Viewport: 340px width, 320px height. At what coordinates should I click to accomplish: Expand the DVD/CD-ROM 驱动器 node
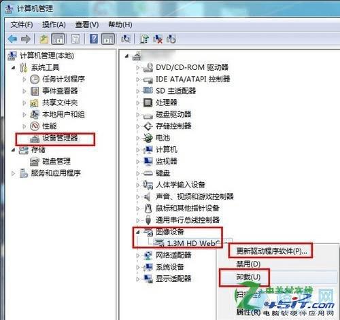[x=138, y=67]
